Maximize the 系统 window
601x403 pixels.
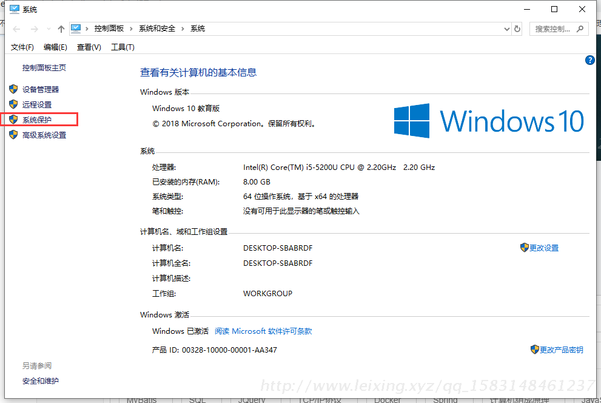554,9
